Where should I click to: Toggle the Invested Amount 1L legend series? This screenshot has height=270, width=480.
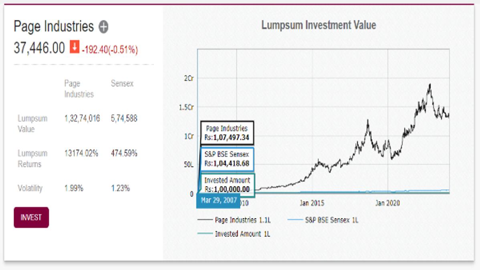tap(242, 234)
